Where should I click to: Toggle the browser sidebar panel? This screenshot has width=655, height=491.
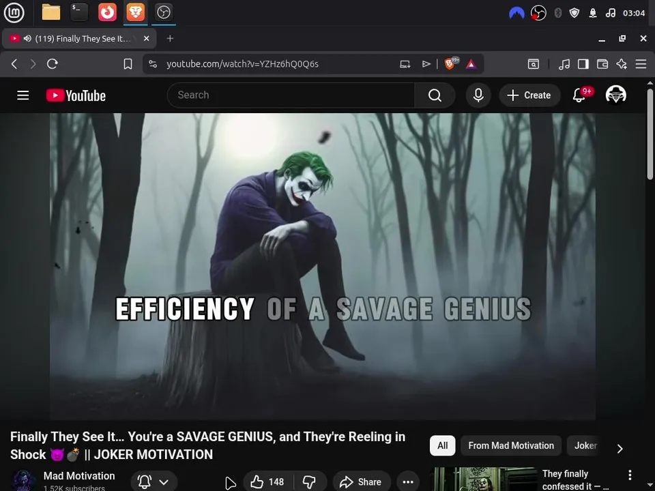[x=583, y=64]
